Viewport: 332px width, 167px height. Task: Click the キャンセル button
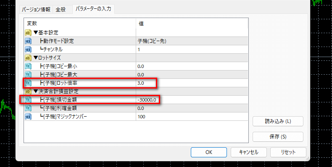pos(248,152)
